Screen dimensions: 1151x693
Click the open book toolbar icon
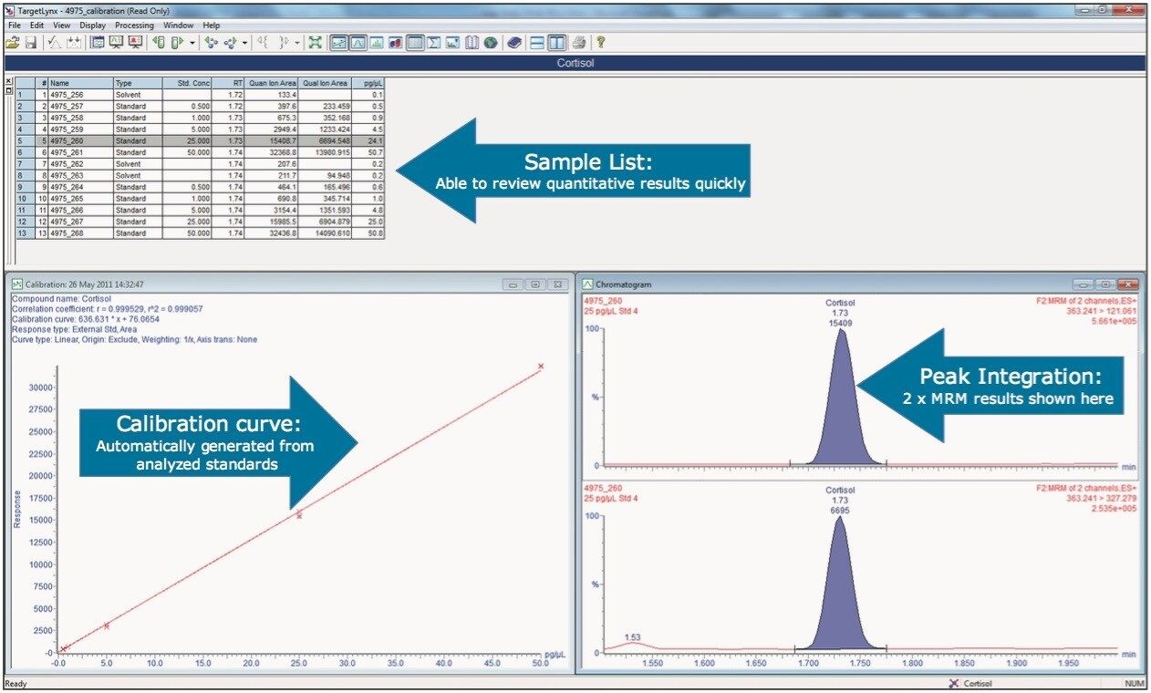[x=471, y=43]
